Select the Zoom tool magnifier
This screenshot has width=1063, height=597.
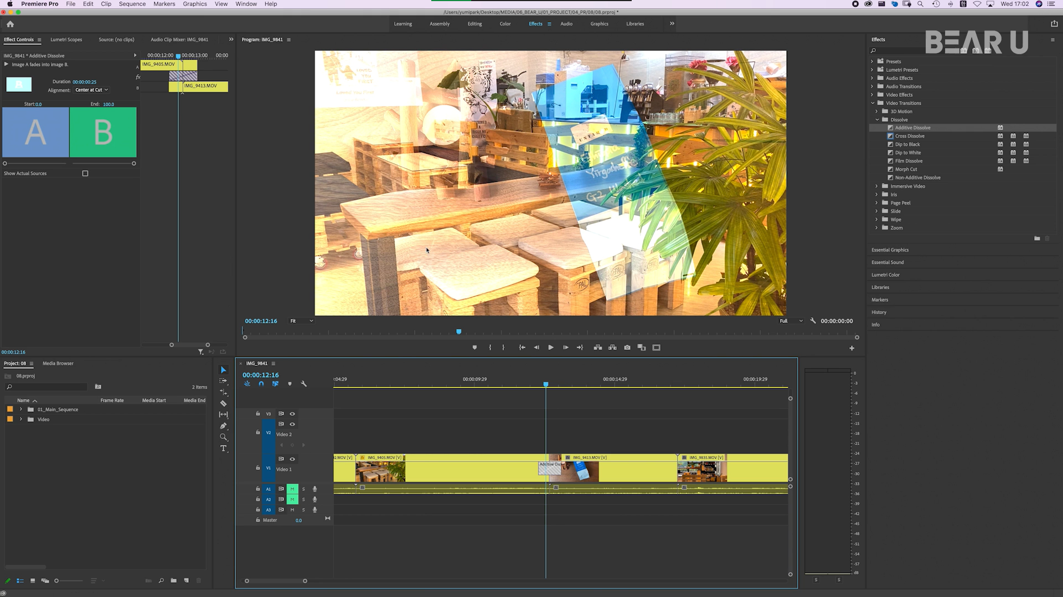point(224,437)
